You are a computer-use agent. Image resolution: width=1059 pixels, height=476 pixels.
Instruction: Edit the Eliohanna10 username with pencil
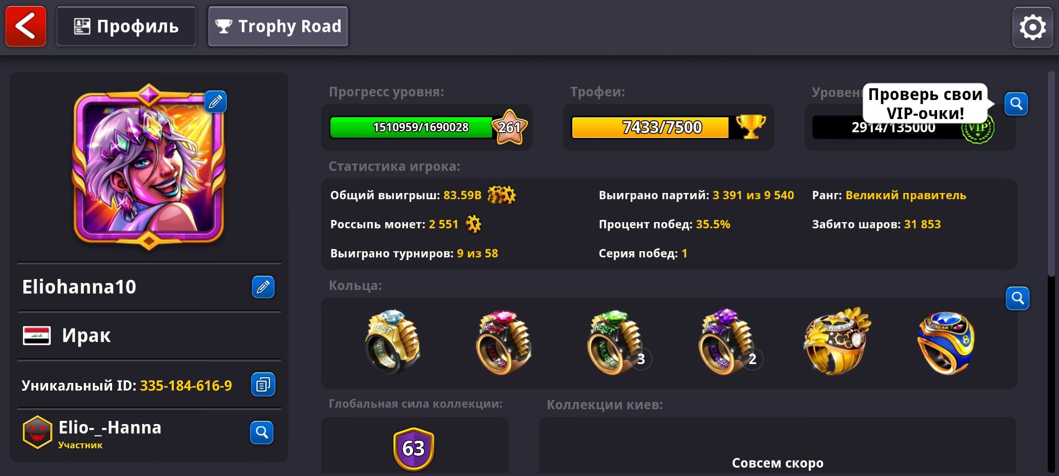click(x=263, y=287)
